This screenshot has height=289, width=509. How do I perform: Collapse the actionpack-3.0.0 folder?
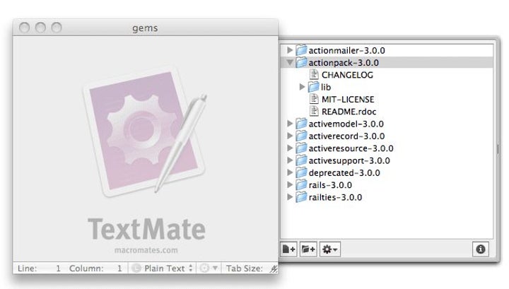[x=289, y=63]
